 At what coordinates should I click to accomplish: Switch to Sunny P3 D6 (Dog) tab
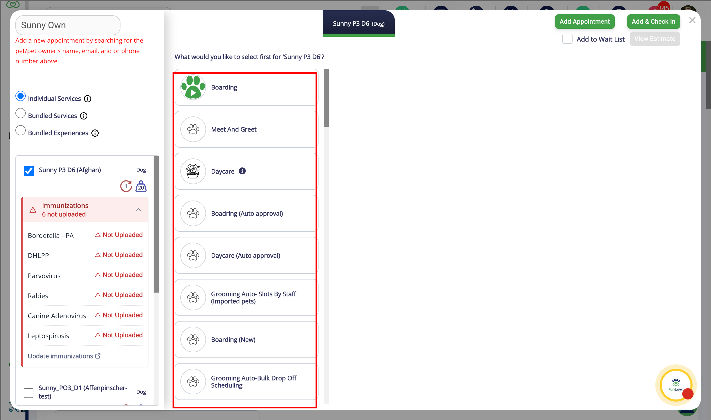[x=359, y=23]
